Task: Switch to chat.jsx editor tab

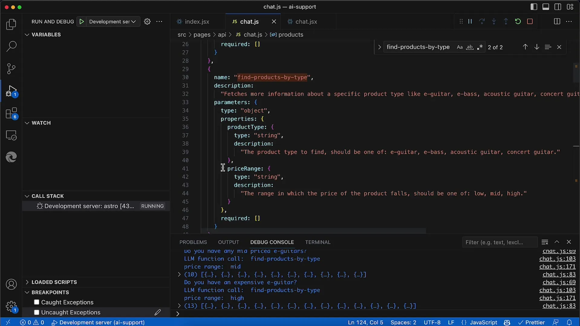Action: [306, 21]
